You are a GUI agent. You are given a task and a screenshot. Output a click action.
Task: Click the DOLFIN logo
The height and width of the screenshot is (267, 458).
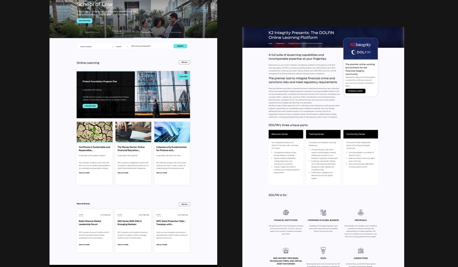click(x=360, y=52)
